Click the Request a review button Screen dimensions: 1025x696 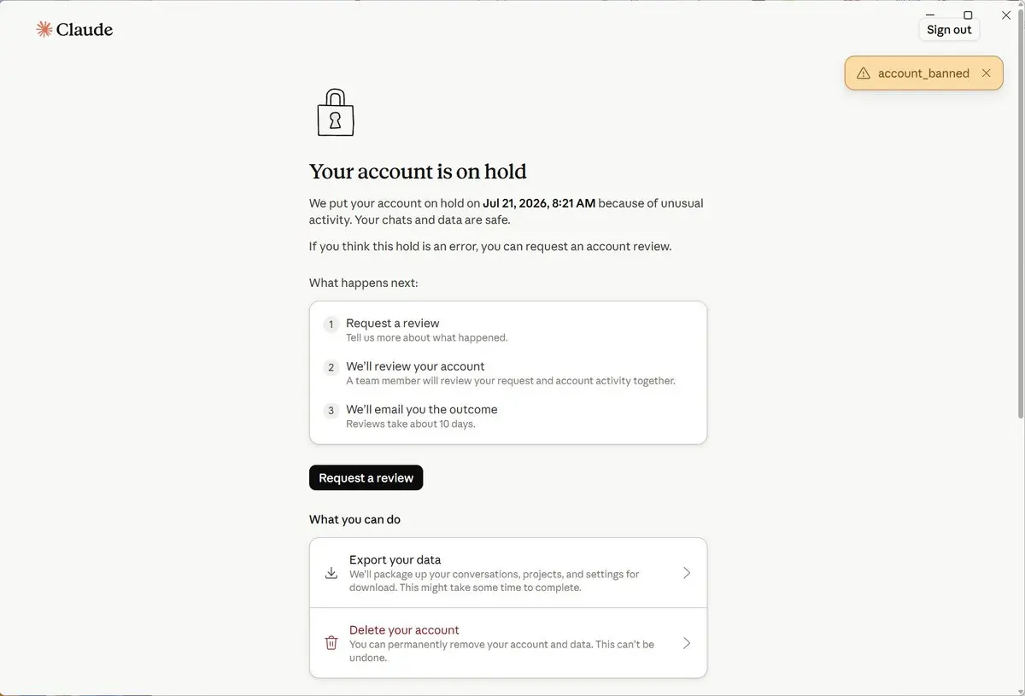(x=366, y=477)
